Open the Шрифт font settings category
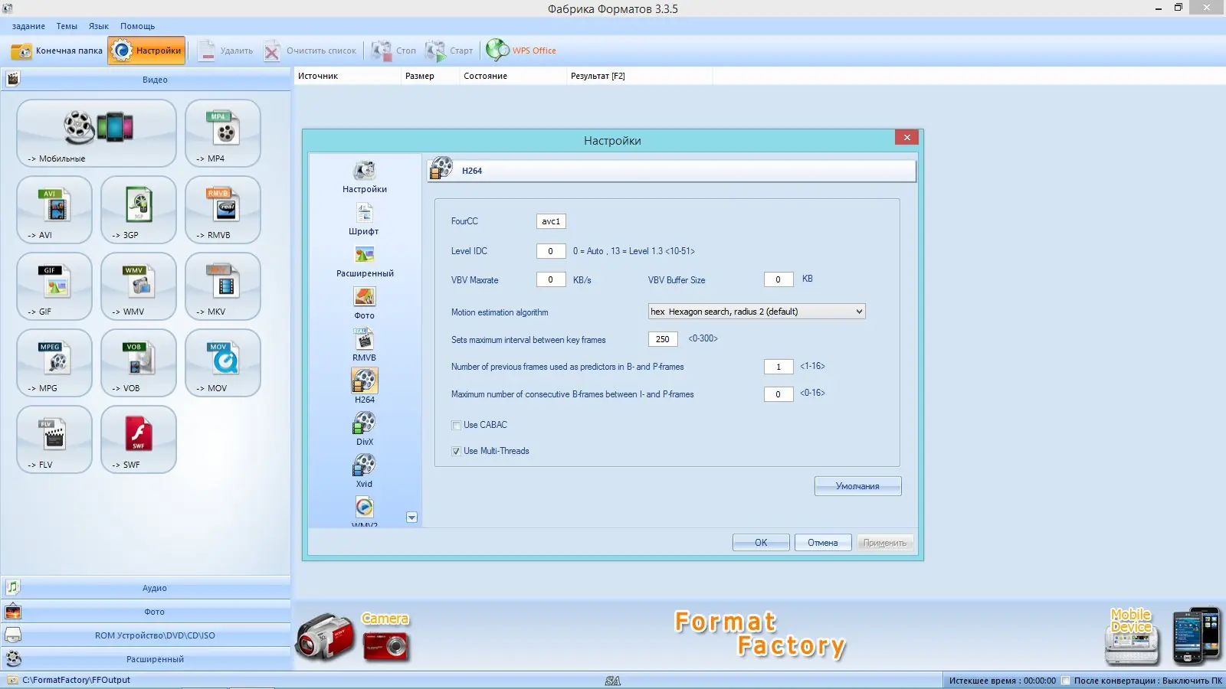The width and height of the screenshot is (1226, 689). (365, 219)
